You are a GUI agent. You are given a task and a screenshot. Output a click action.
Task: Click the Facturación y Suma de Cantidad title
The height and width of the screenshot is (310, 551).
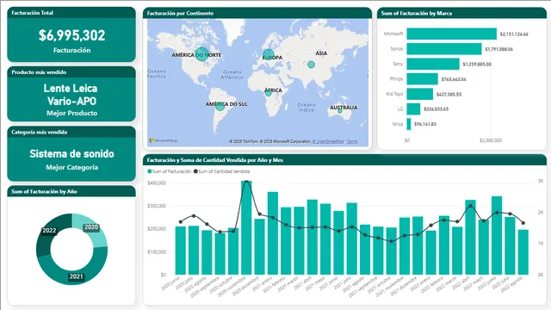coord(215,160)
